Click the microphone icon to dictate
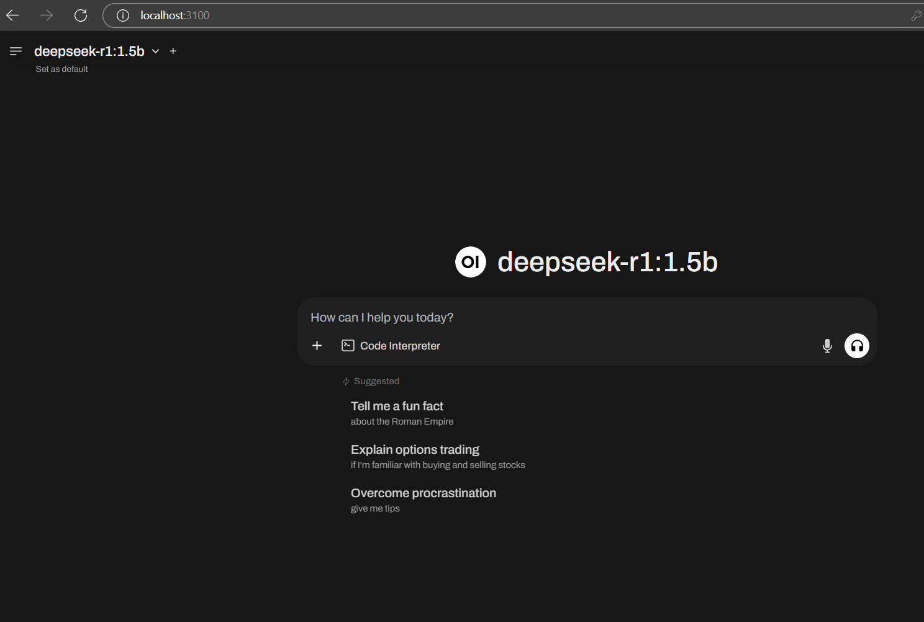The height and width of the screenshot is (622, 924). [827, 346]
